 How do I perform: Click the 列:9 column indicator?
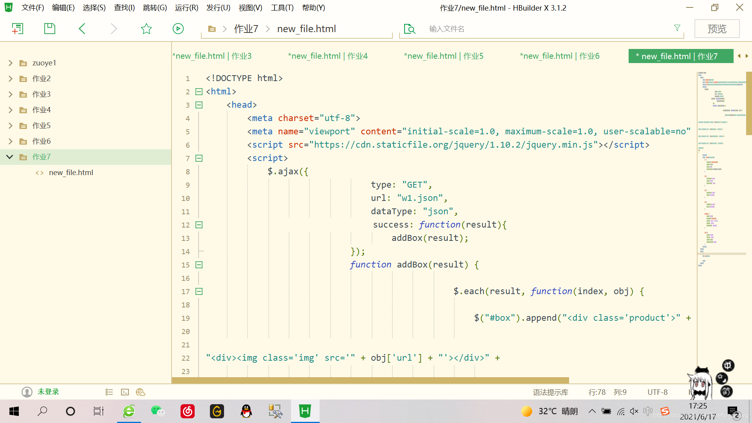point(620,392)
